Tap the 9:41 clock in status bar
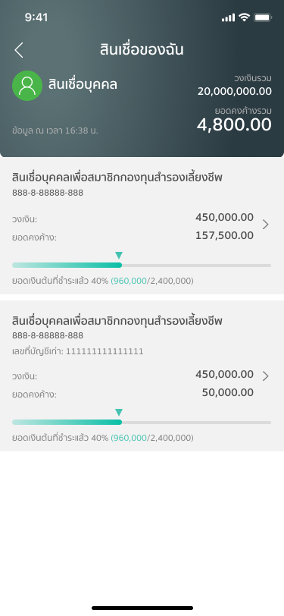The width and height of the screenshot is (284, 616). [36, 17]
